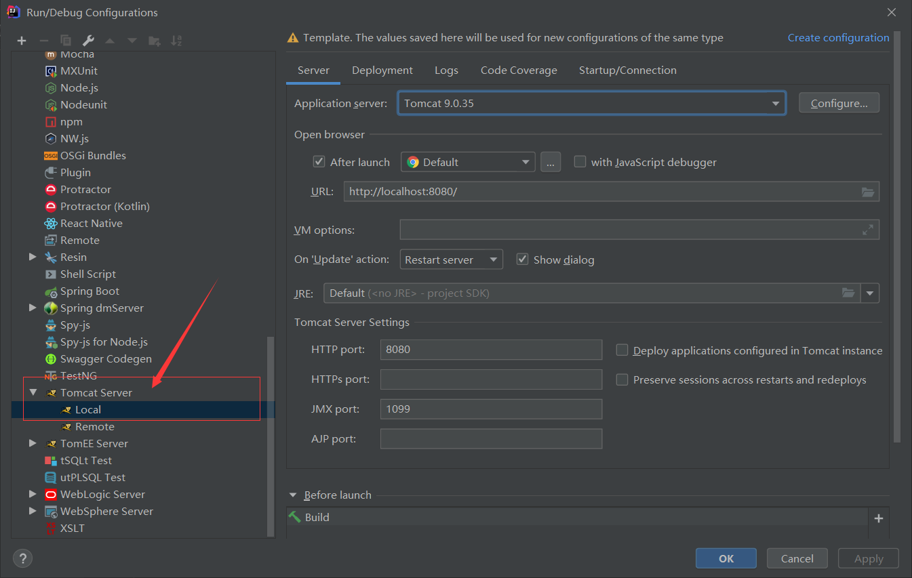The width and height of the screenshot is (912, 578).
Task: Open the On 'Update' action Restart server dropdown
Action: (x=451, y=260)
